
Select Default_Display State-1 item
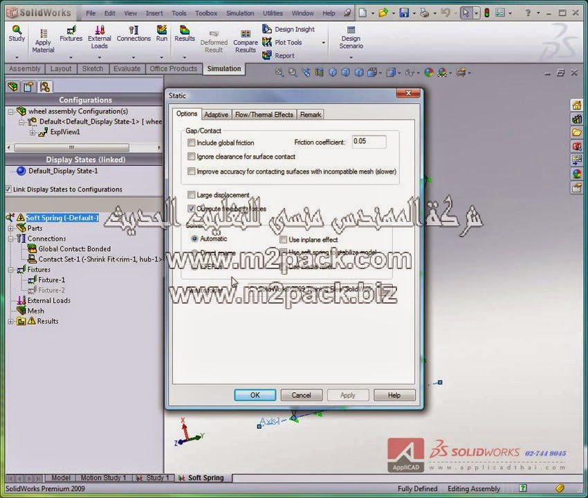point(57,171)
